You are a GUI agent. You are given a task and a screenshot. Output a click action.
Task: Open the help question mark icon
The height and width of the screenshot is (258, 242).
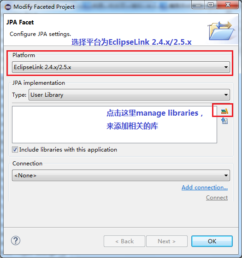[x=16, y=240]
